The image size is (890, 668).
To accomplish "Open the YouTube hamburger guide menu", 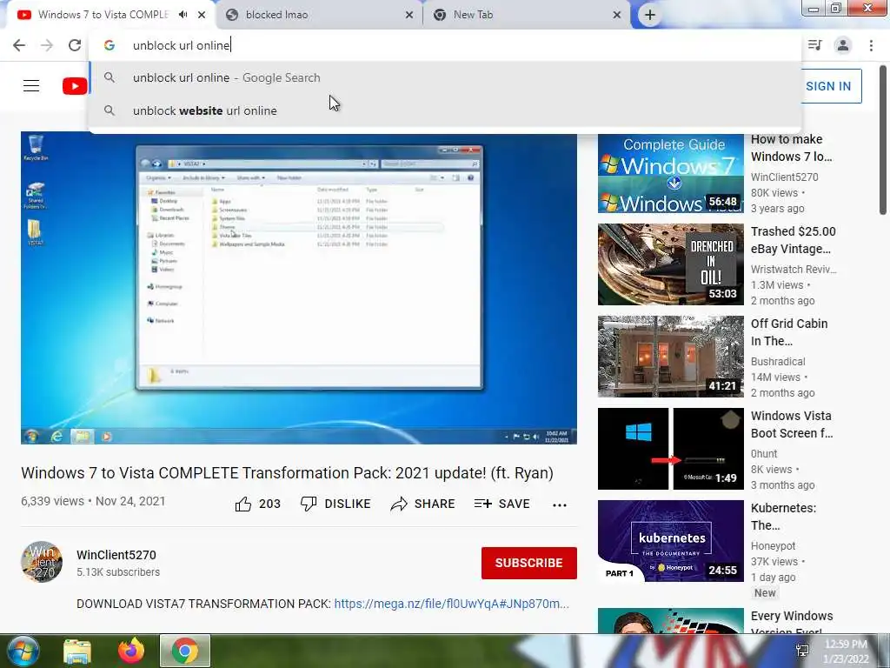I will point(31,86).
